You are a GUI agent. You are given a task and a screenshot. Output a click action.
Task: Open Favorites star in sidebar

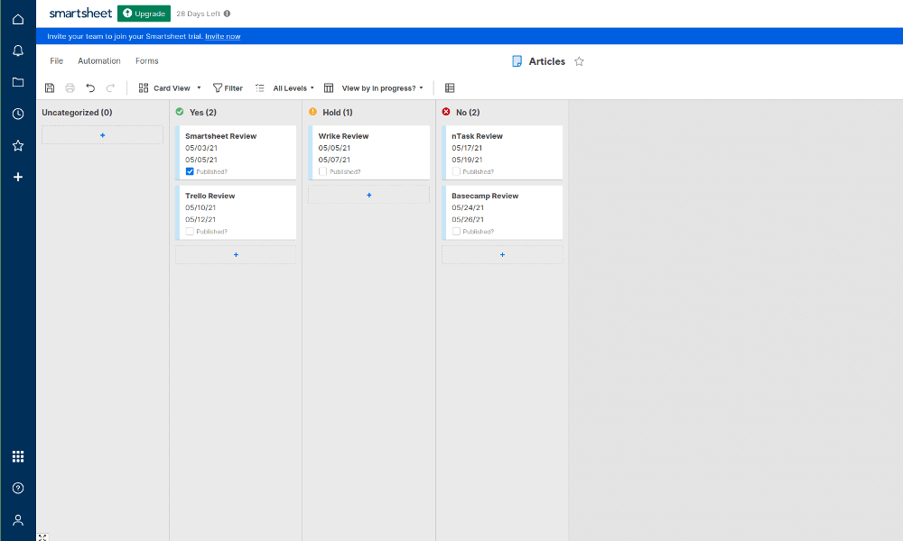pos(18,145)
